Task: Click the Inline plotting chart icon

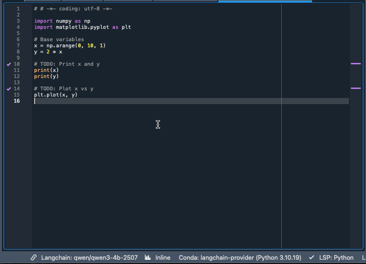Action: (148, 257)
